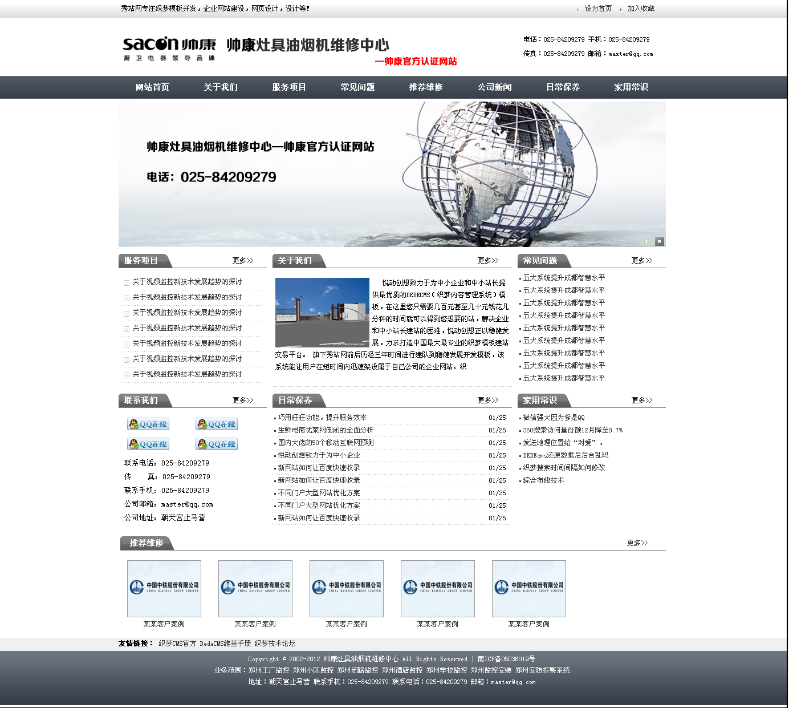Open 网站首页 in navigation bar
Screen dimensions: 789x708
click(153, 87)
